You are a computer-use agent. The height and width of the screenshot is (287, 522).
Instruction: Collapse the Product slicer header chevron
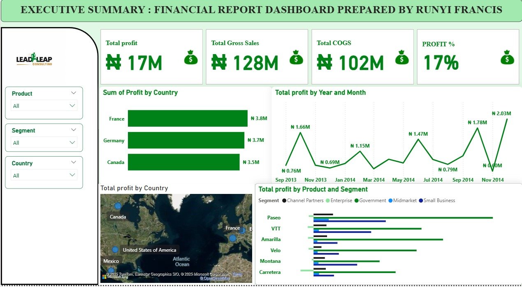(x=74, y=93)
